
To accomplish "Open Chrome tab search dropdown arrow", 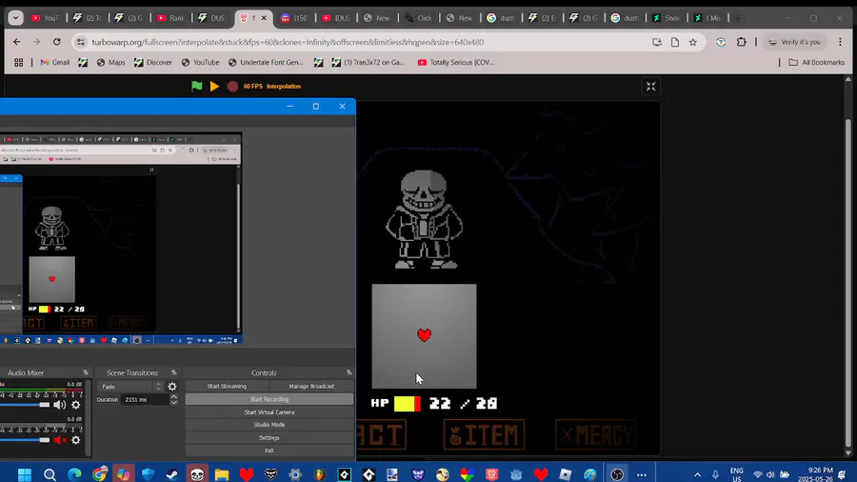I will coord(16,18).
